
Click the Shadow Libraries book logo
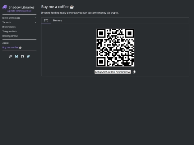(x=5, y=7)
